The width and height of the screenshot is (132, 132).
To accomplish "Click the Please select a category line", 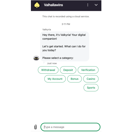I will [58, 58].
